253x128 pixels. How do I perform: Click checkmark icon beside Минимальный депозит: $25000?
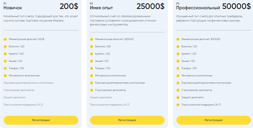point(92,39)
